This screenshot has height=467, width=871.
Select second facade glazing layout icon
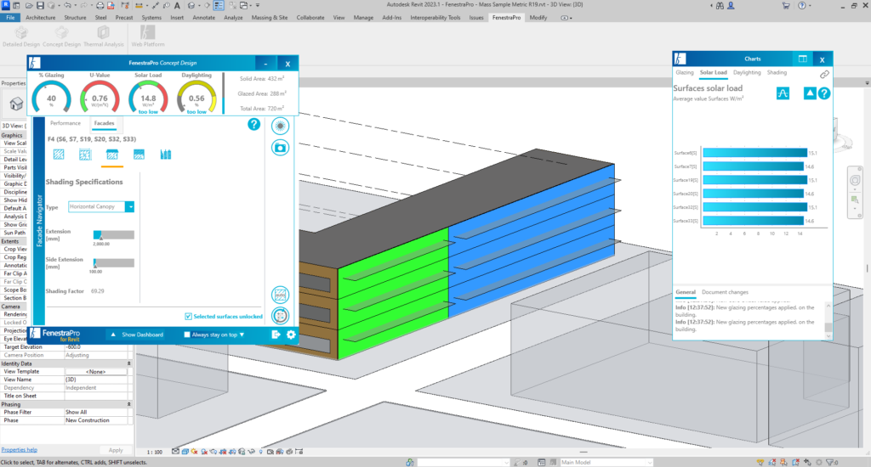(x=85, y=155)
